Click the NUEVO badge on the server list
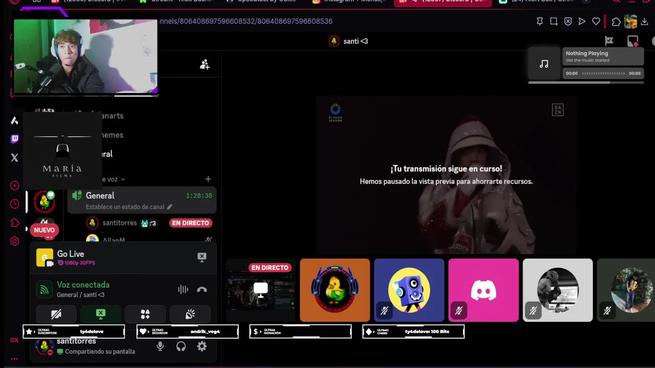This screenshot has width=655, height=368. tap(44, 230)
